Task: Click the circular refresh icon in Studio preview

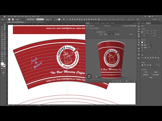Action: (89, 76)
